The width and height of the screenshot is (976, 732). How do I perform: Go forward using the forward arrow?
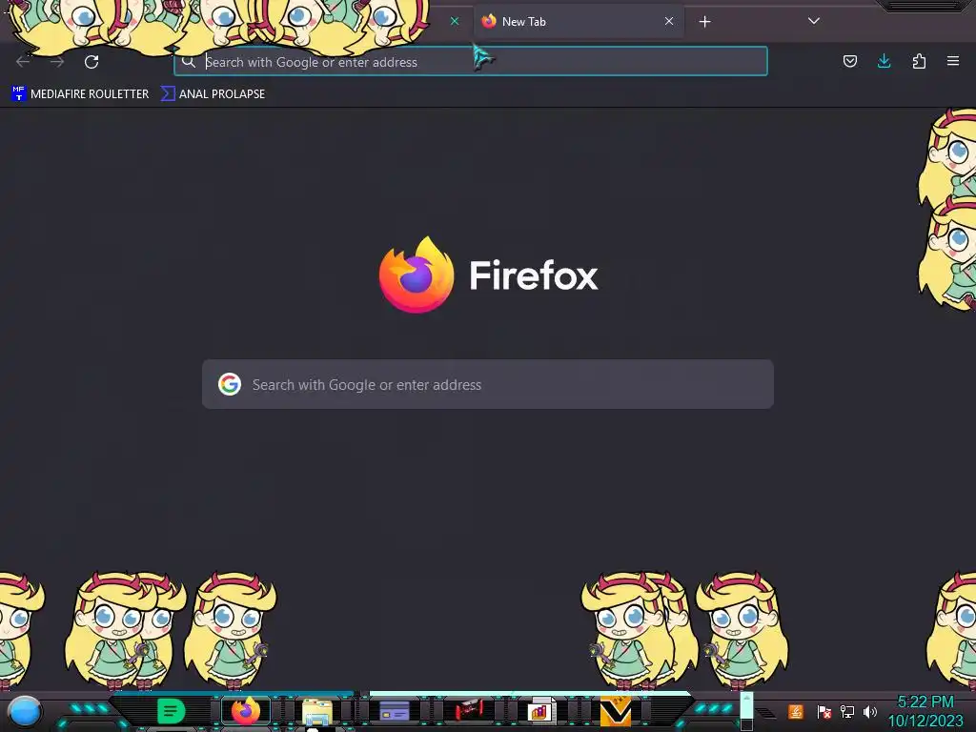(57, 62)
